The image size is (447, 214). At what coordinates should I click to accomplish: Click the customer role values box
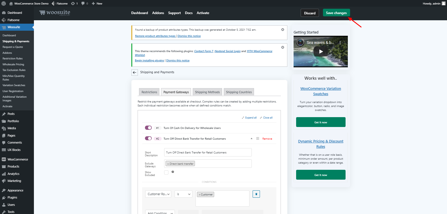(x=222, y=199)
